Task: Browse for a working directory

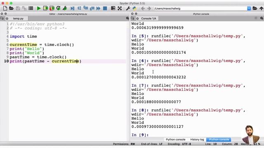Action: [x=255, y=8]
